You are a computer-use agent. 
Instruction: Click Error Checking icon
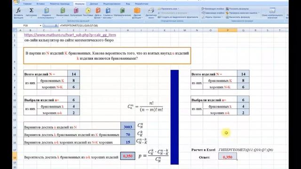[227, 13]
